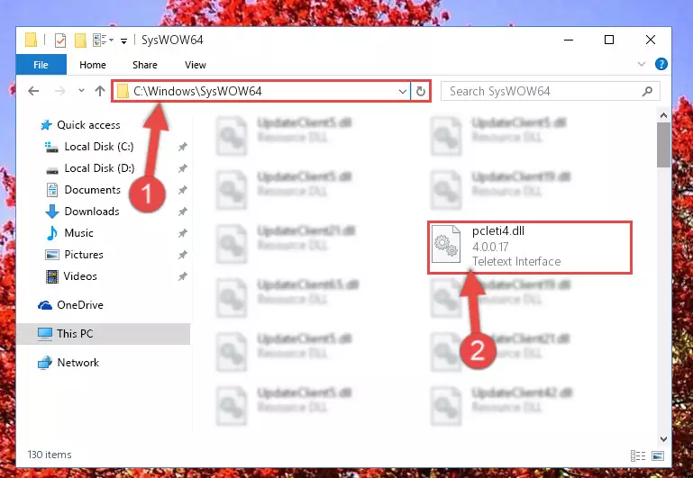Viewport: 693px width, 478px height.
Task: Switch to Details view in status bar
Action: click(x=638, y=455)
